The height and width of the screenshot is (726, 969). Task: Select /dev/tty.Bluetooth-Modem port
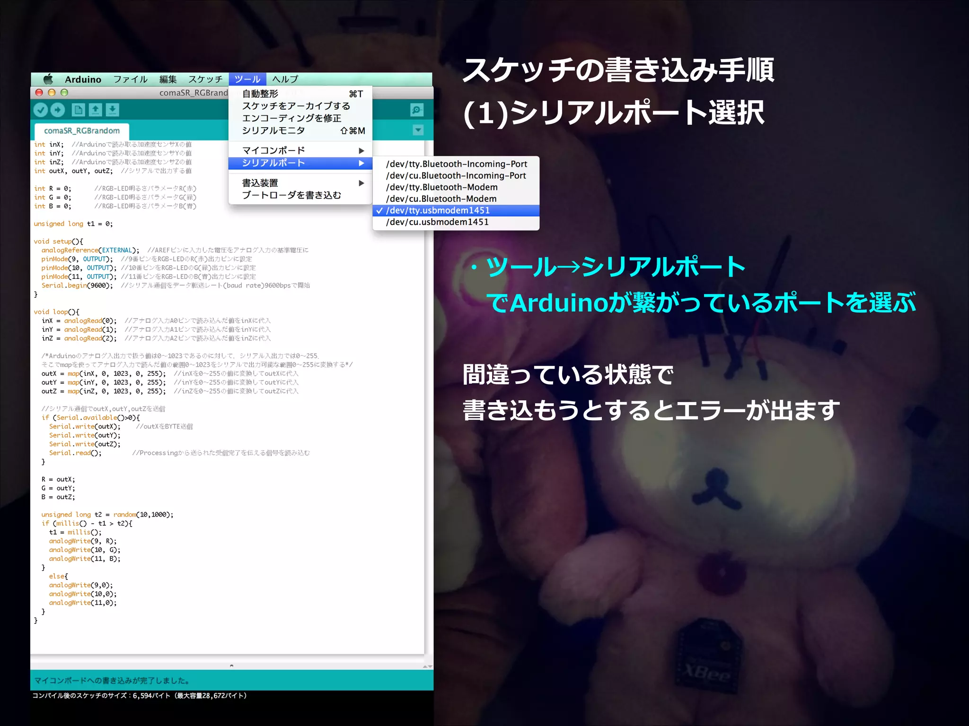[456, 187]
